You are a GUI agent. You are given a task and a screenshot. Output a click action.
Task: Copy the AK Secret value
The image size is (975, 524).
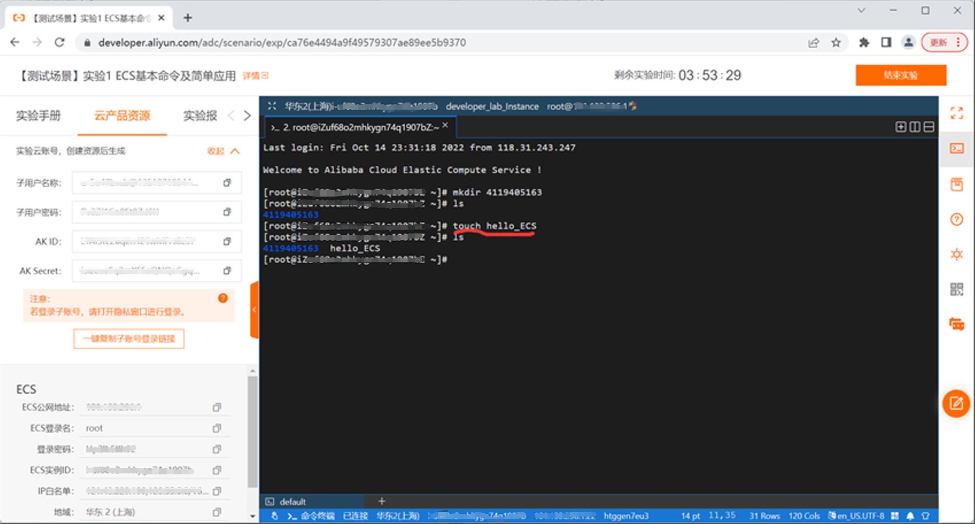227,271
